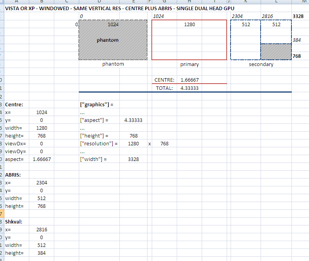Click column D header
The height and width of the screenshot is (261, 309).
(99, 2)
